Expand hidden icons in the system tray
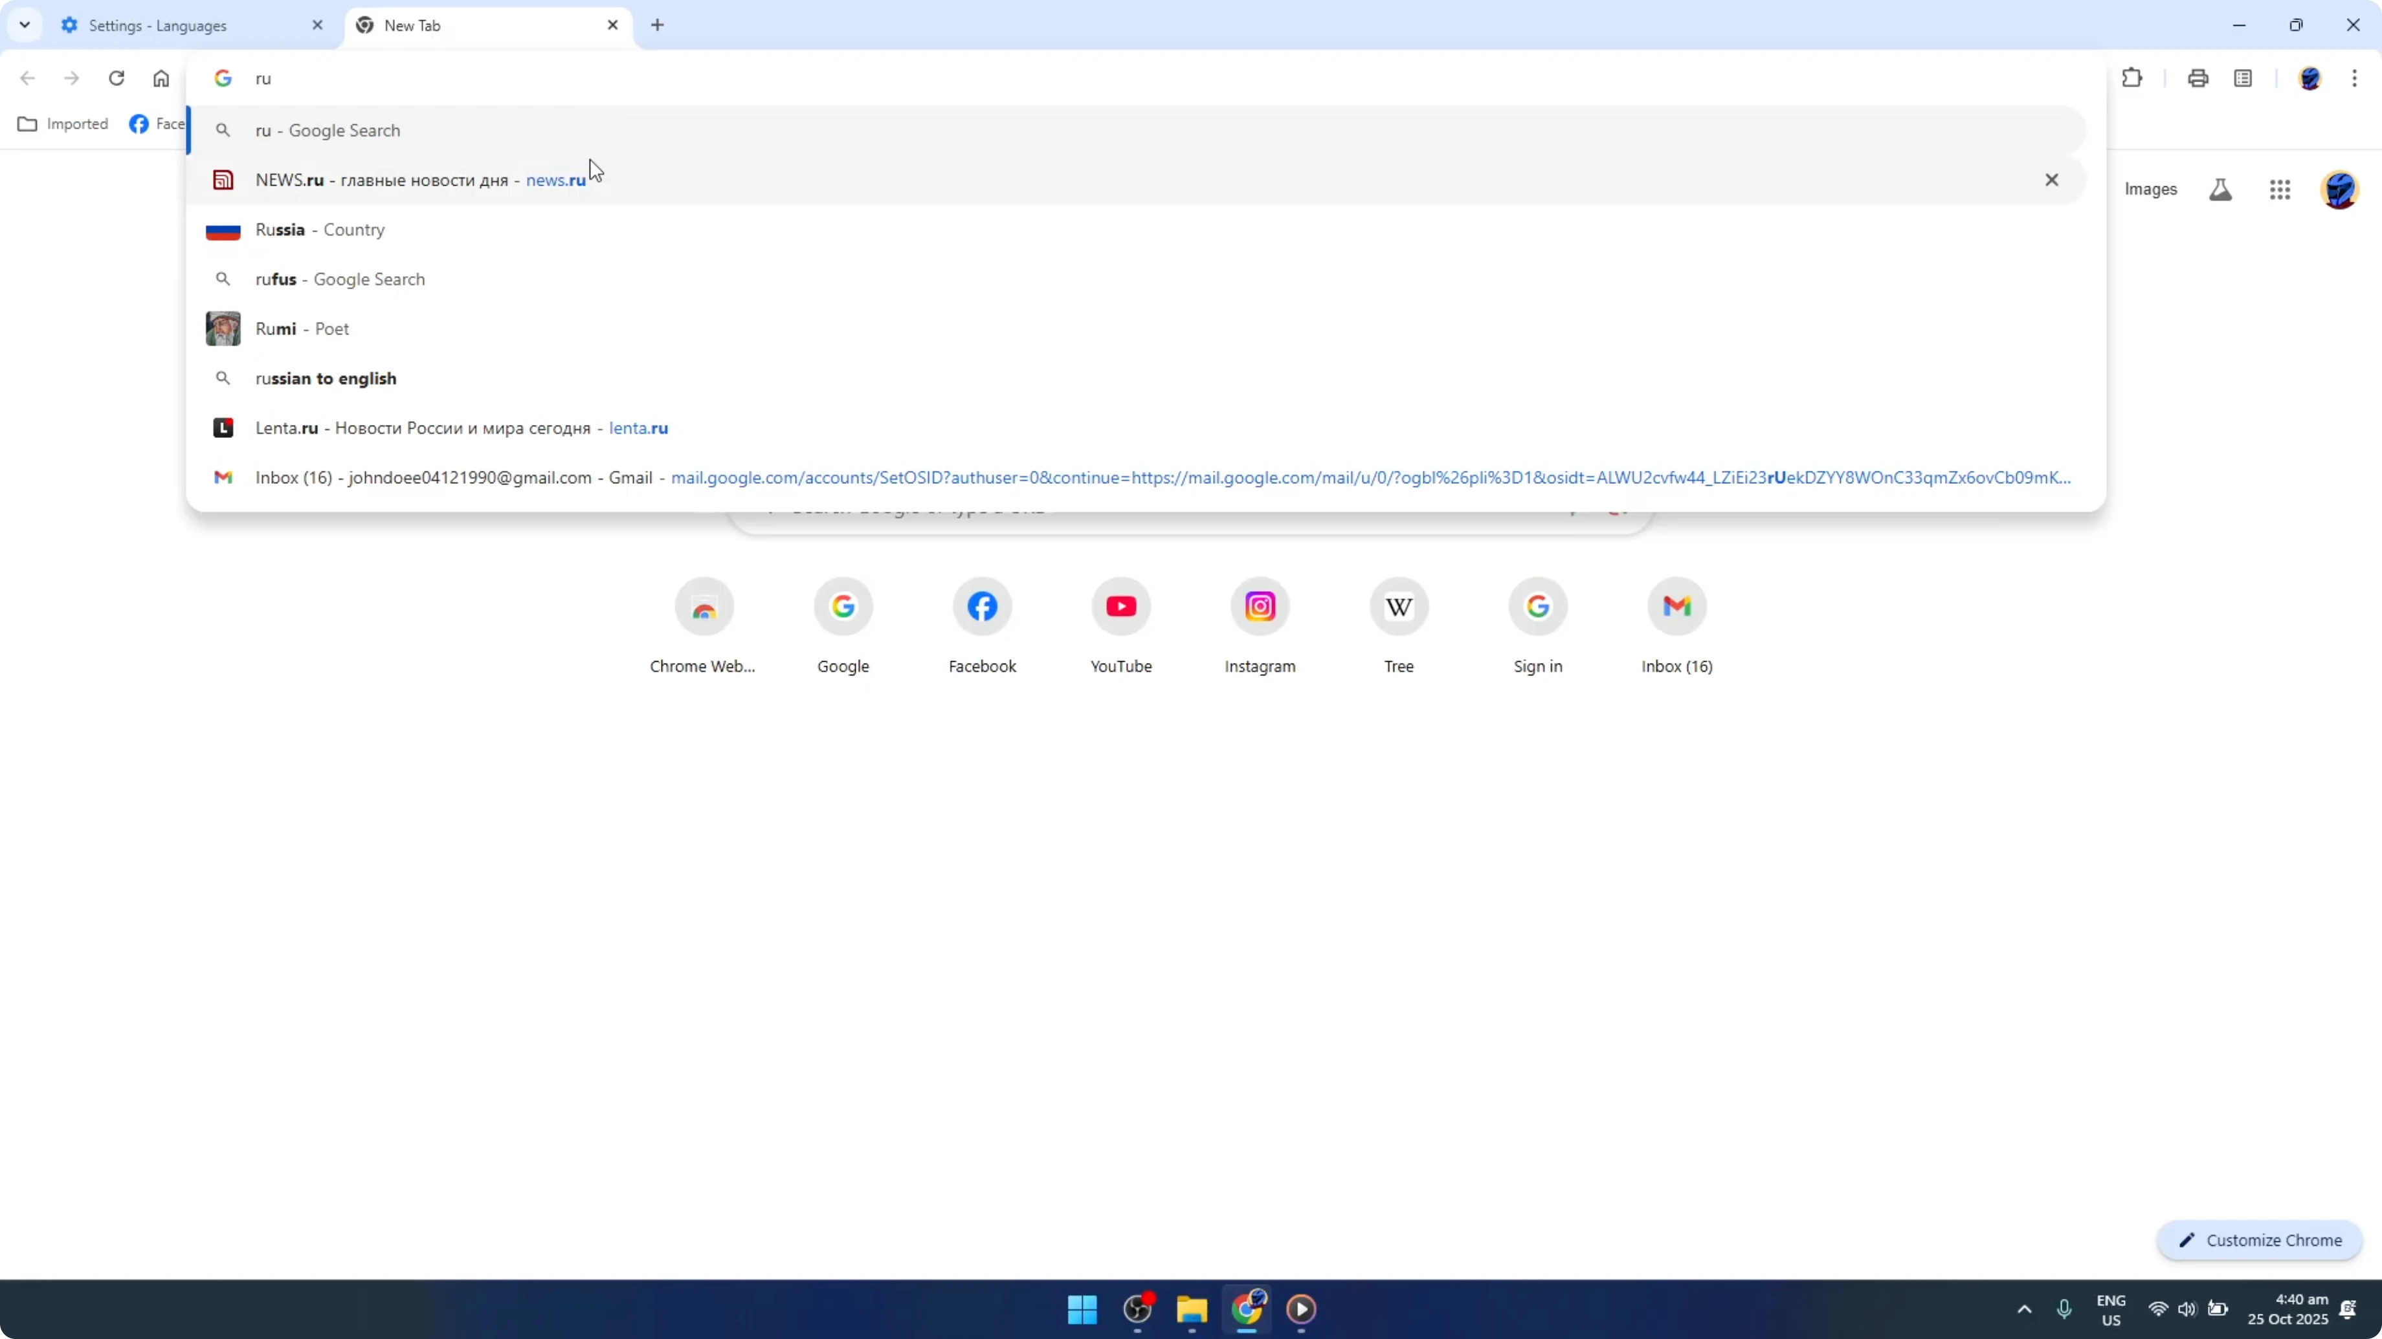The width and height of the screenshot is (2382, 1339). pos(2024,1309)
